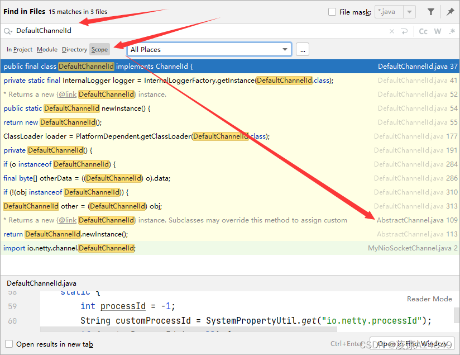Select result 'import io.netty.channel.DefaultChannelId;'
Viewport: 460px width, 355px height.
(230, 248)
